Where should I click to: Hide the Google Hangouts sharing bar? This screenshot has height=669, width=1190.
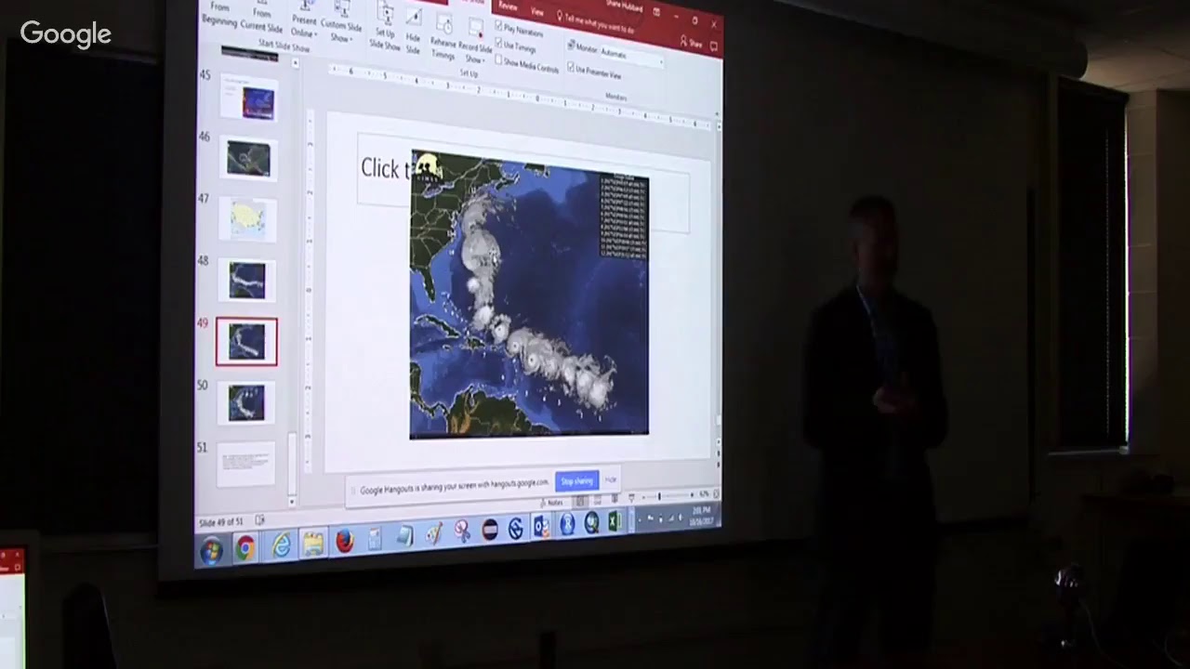(611, 479)
